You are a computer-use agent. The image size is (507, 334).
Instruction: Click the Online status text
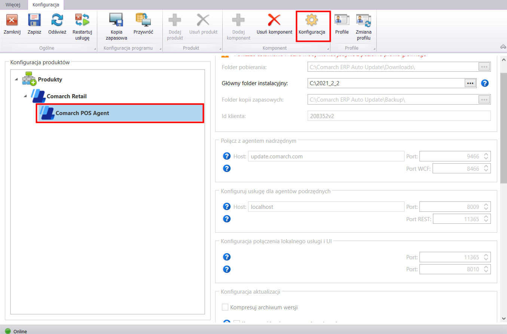[x=20, y=331]
